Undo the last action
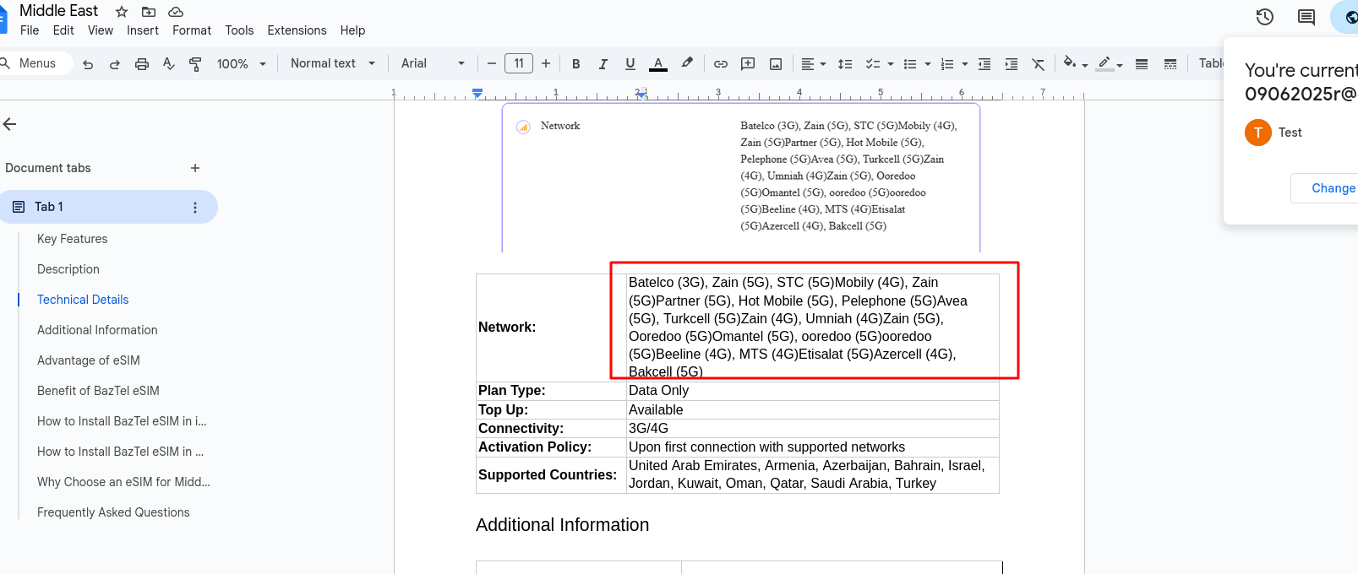The image size is (1358, 574). 88,64
